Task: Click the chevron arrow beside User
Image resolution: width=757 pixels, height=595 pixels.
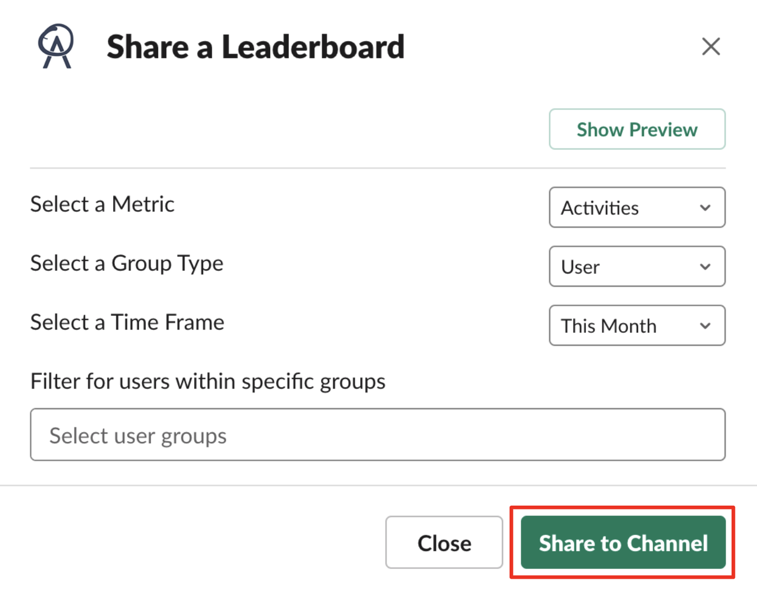Action: tap(705, 267)
